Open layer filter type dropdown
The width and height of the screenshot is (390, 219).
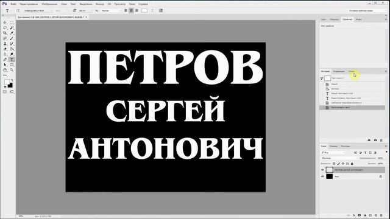[x=333, y=153]
